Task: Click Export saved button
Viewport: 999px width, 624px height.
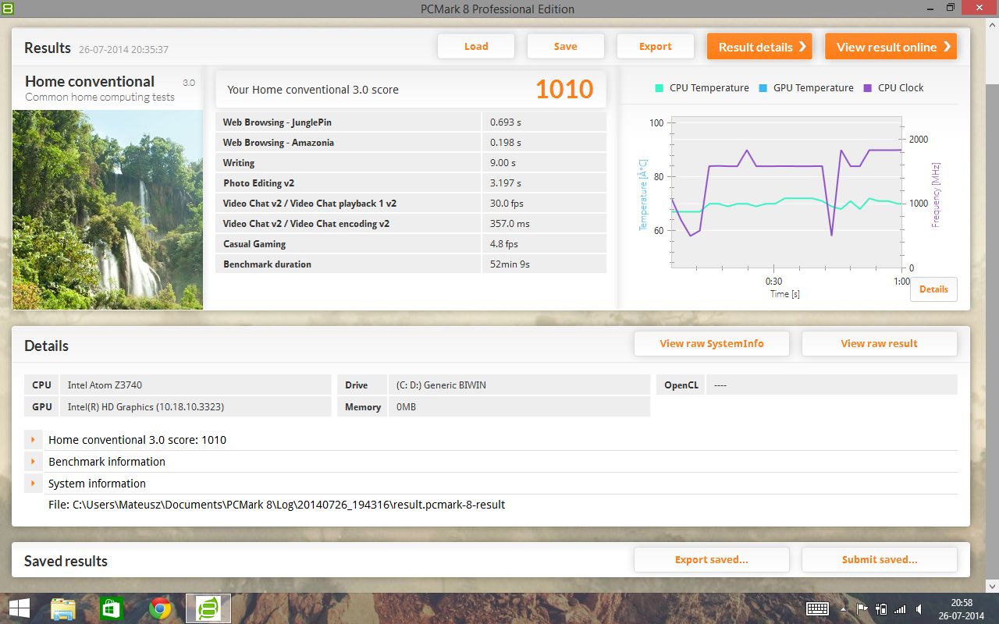Action: tap(712, 559)
